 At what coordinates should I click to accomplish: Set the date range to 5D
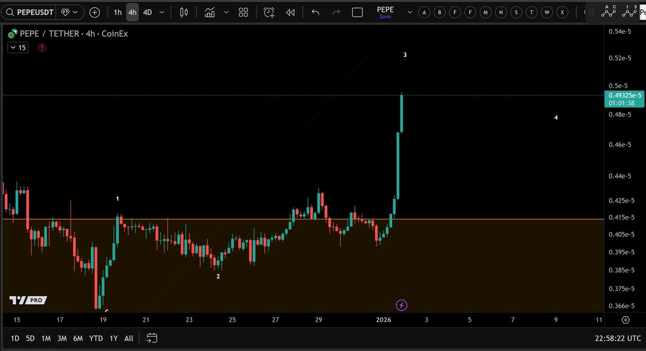[x=30, y=338]
